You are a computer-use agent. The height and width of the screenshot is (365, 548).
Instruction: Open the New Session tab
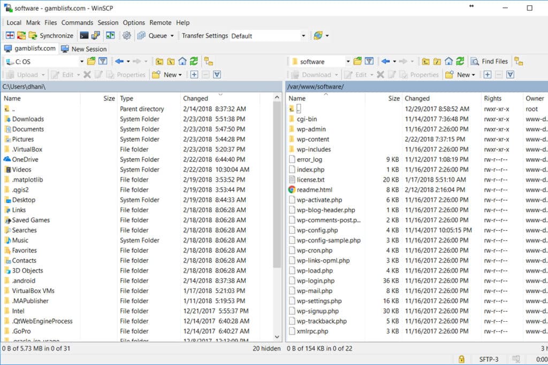pyautogui.click(x=84, y=49)
